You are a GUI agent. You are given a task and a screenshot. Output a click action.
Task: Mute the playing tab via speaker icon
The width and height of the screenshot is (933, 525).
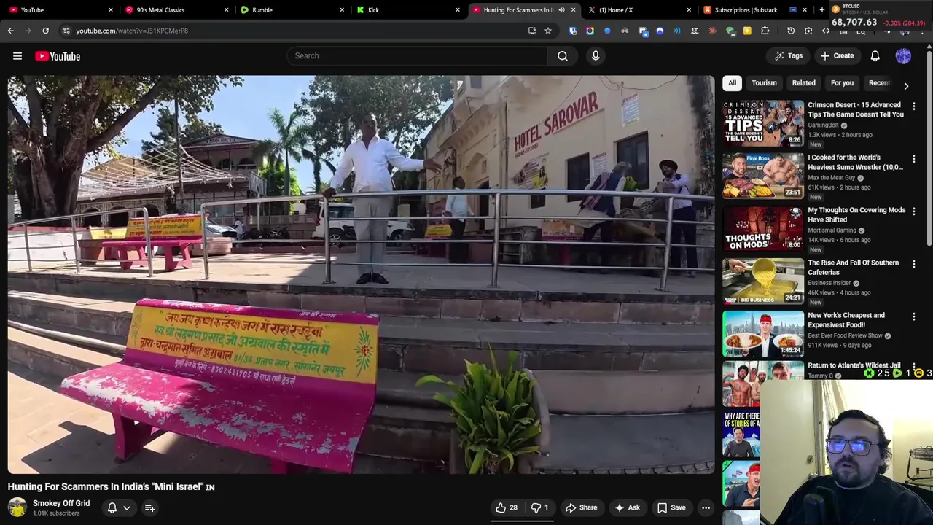(x=561, y=10)
